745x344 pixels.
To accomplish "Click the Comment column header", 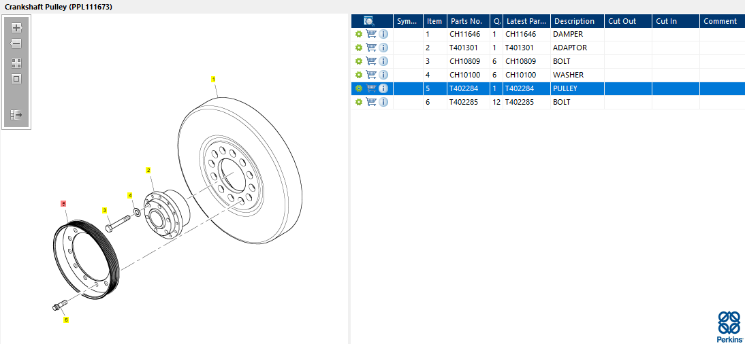I will 722,21.
